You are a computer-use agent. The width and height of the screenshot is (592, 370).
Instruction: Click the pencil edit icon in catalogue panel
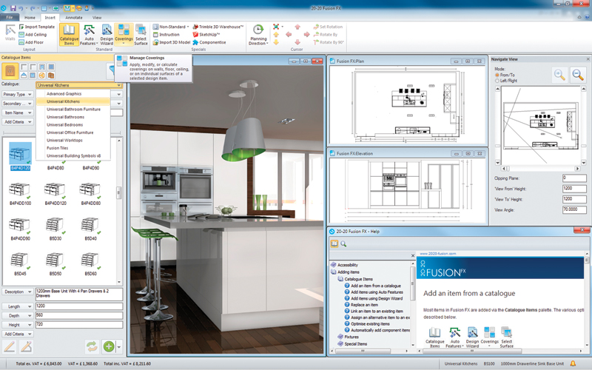click(10, 346)
